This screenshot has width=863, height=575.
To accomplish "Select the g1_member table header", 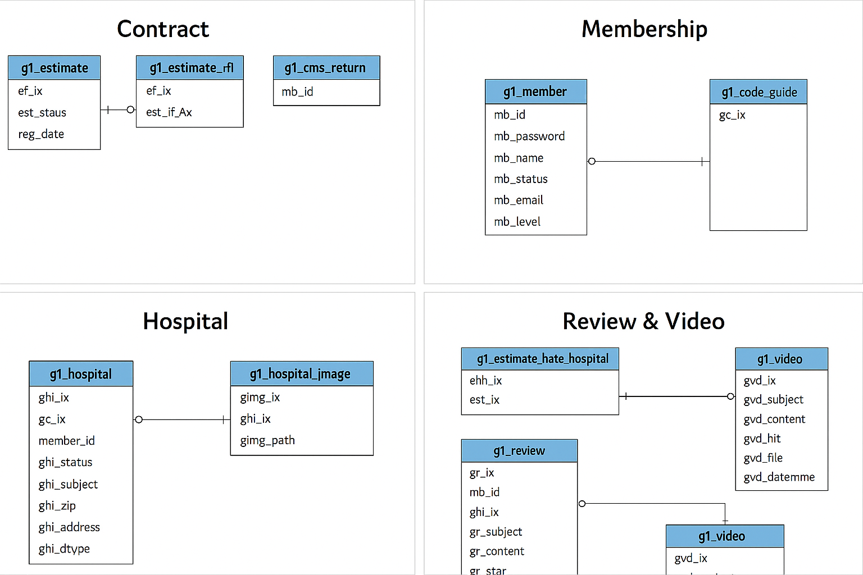I will tap(535, 92).
